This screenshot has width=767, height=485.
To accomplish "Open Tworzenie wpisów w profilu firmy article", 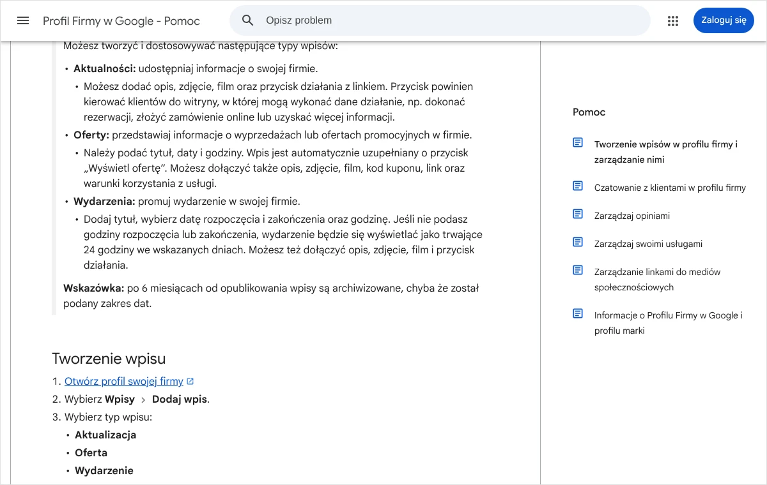I will [x=666, y=152].
